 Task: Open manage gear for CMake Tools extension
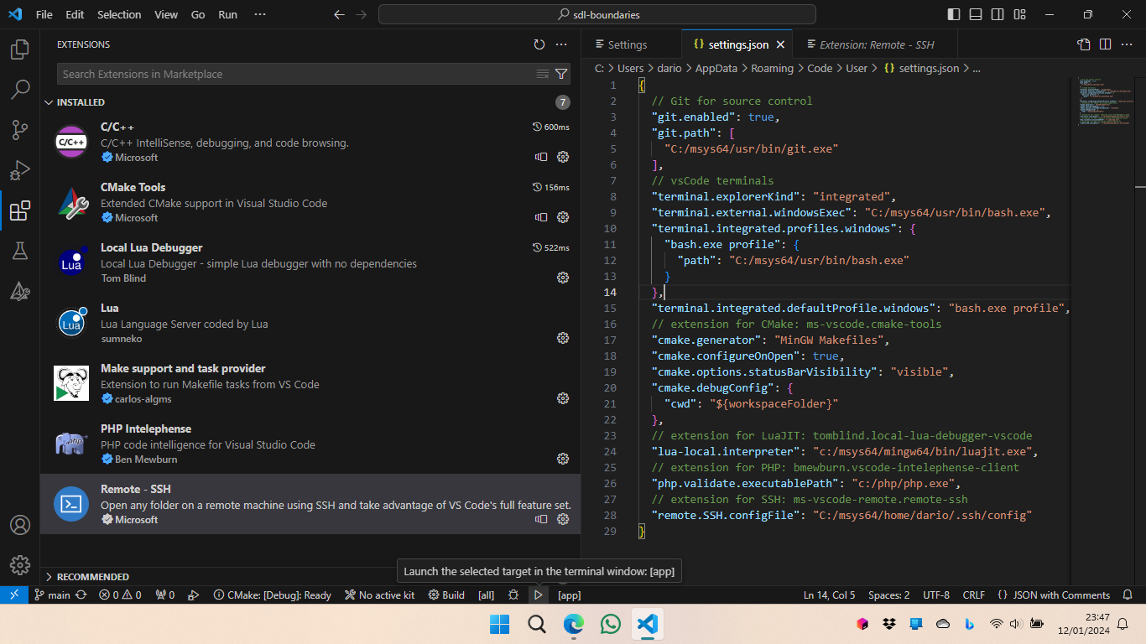563,217
